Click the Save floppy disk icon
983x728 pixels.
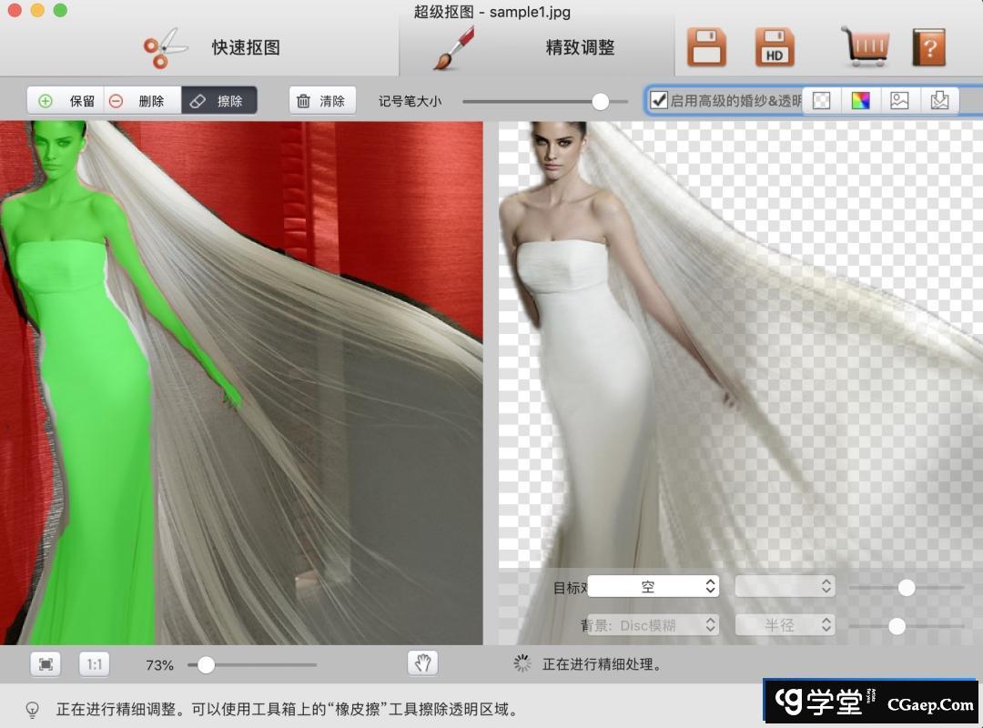click(x=706, y=47)
